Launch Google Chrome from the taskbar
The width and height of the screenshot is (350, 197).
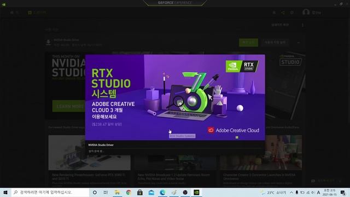coord(129,192)
